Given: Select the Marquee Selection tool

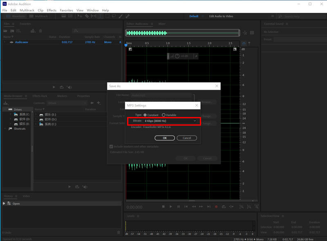Looking at the screenshot, I should 107,16.
